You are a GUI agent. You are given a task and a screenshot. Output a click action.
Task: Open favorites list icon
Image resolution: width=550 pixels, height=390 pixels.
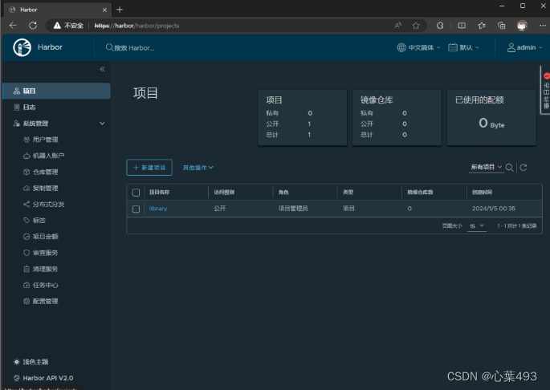(482, 26)
